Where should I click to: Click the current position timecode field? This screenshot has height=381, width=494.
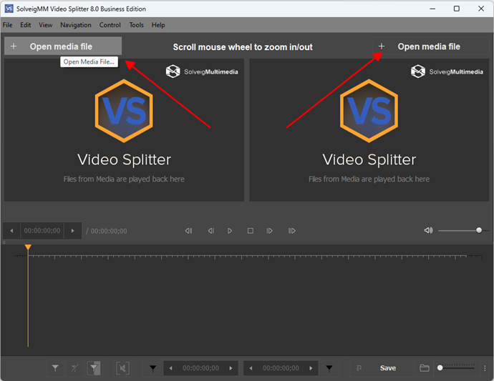pyautogui.click(x=42, y=231)
